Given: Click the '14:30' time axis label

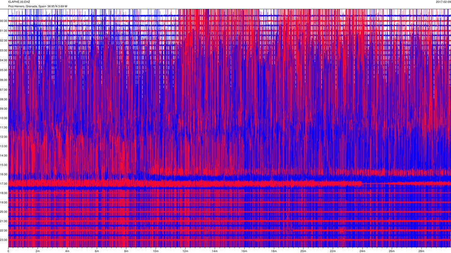Looking at the screenshot, I should pos(3,156).
